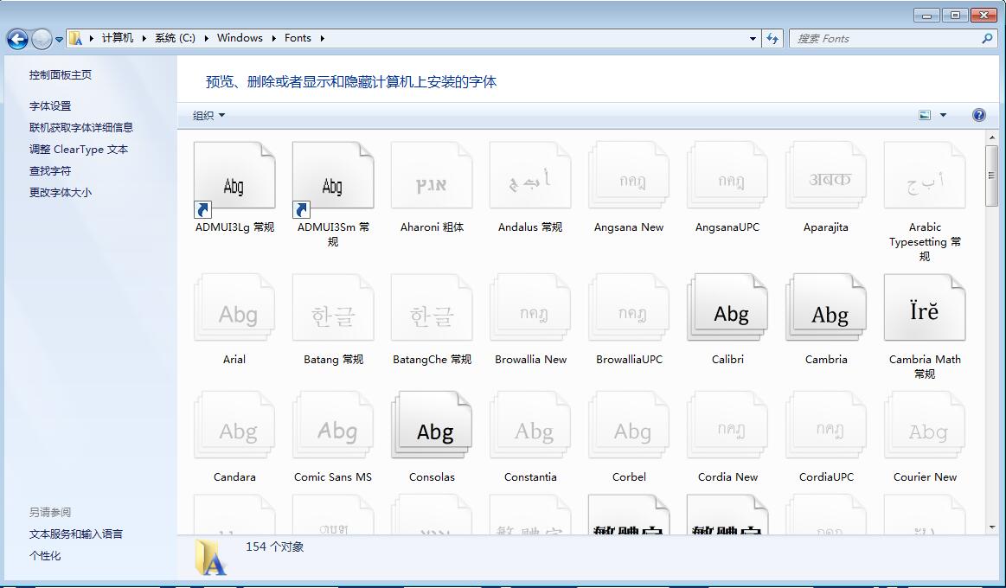Click the scrollbar up arrow
This screenshot has width=1006, height=588.
[x=992, y=137]
